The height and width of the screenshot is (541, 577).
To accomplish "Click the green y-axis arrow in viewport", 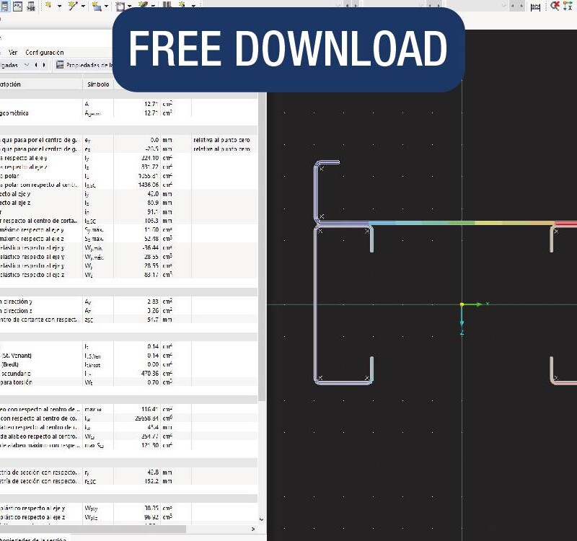I will tap(475, 304).
